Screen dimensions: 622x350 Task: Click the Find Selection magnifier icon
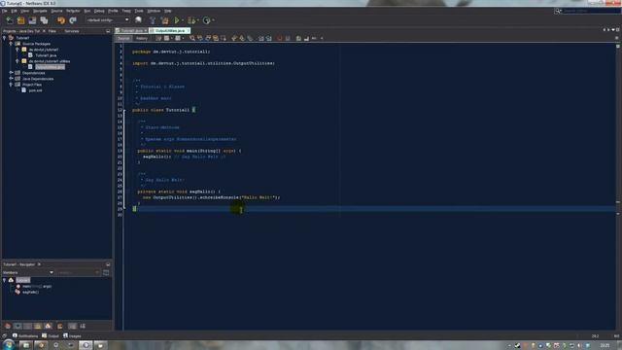coord(192,39)
